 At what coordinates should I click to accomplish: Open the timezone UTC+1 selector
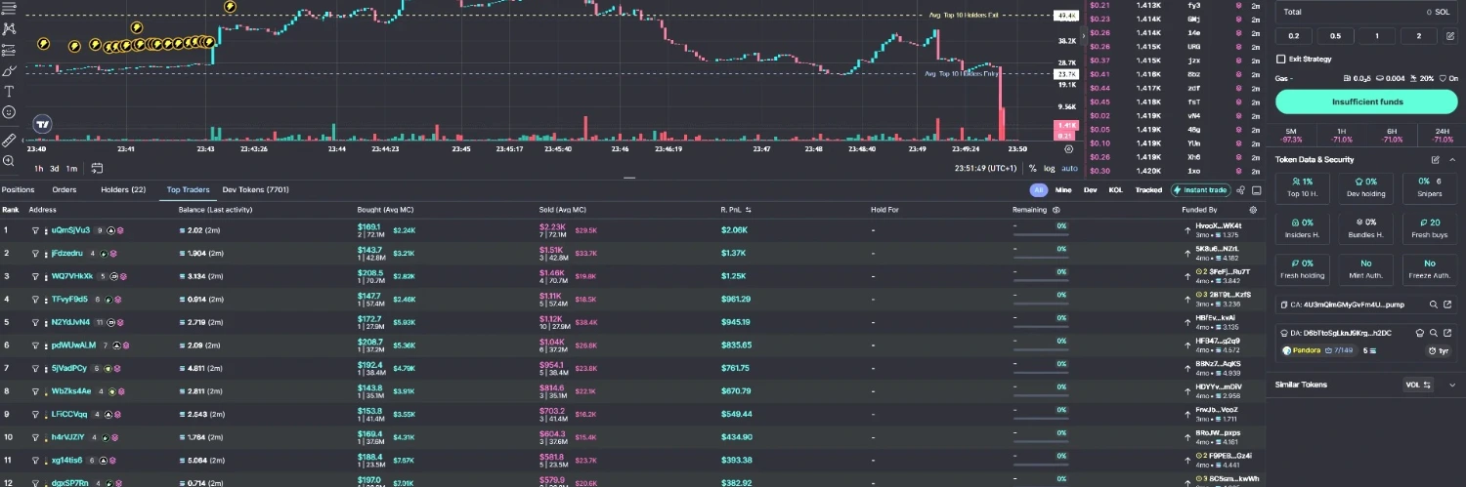click(x=985, y=168)
